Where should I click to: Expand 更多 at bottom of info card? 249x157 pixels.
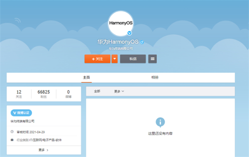(44, 150)
